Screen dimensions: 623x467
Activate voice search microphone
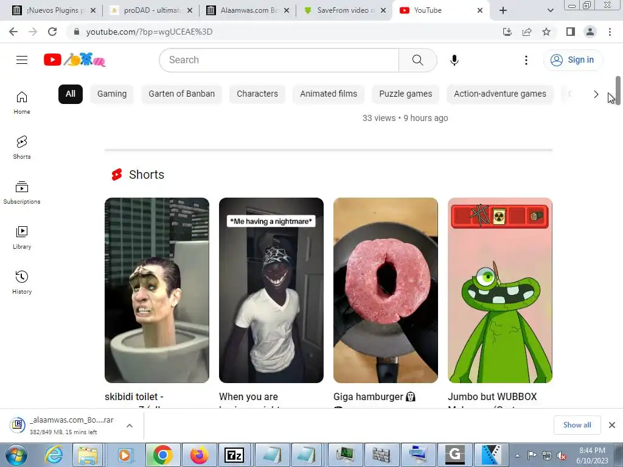[x=454, y=60]
